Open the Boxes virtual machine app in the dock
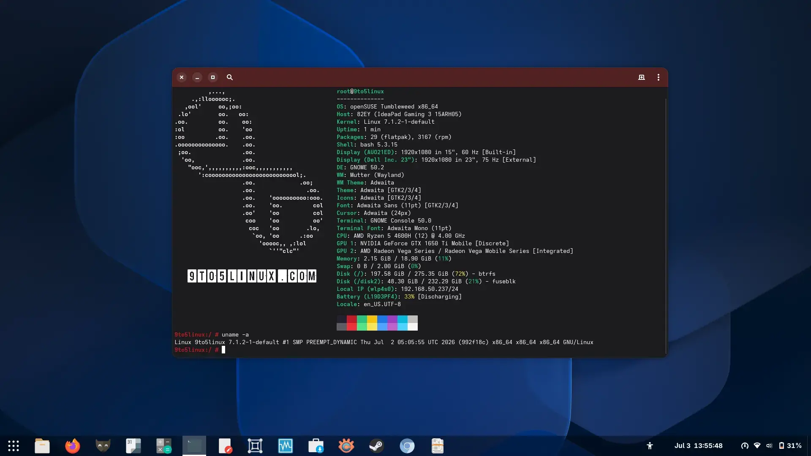Screen dimensions: 811x456 (255, 446)
